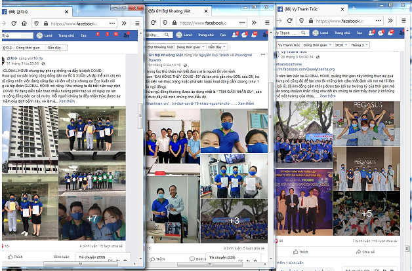Reload page in left Firefox window
The width and height of the screenshot is (412, 271).
(14, 24)
